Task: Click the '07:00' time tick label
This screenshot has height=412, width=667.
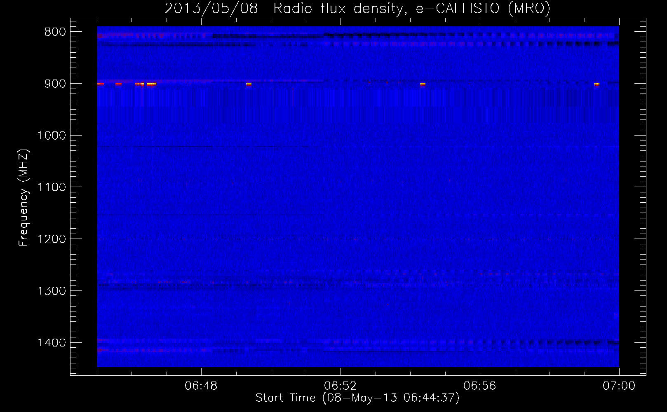Action: point(619,386)
